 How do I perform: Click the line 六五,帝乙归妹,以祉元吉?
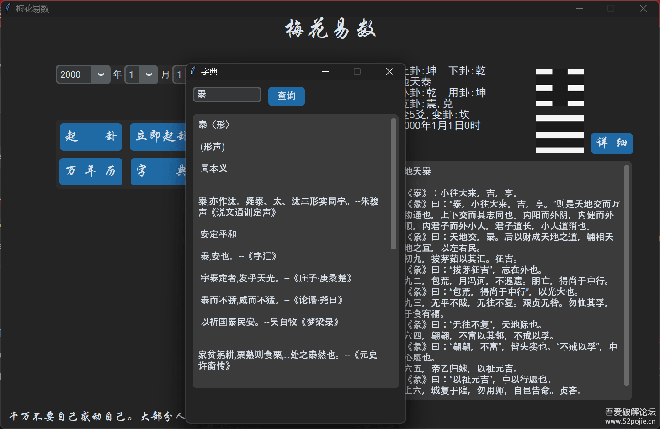(462, 369)
